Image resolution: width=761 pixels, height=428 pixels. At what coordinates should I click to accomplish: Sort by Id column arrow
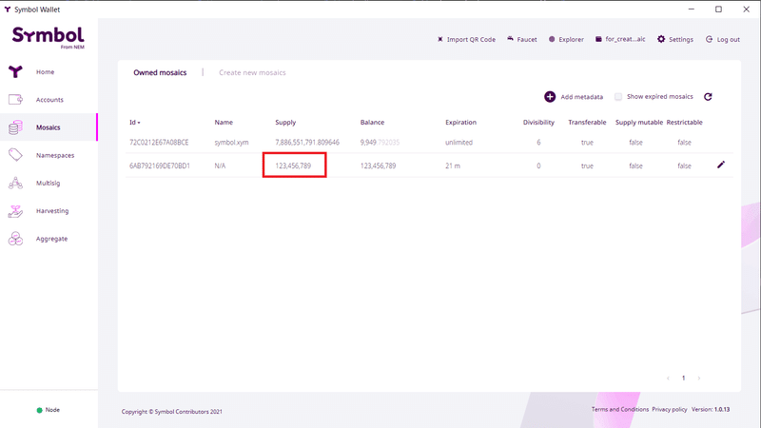[139, 123]
